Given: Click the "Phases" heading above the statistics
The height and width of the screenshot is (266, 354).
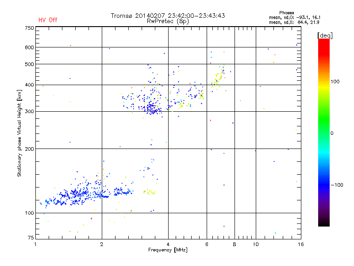Looking at the screenshot, I should (x=286, y=13).
